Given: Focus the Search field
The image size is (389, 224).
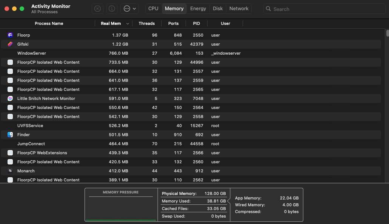Looking at the screenshot, I should 324,9.
